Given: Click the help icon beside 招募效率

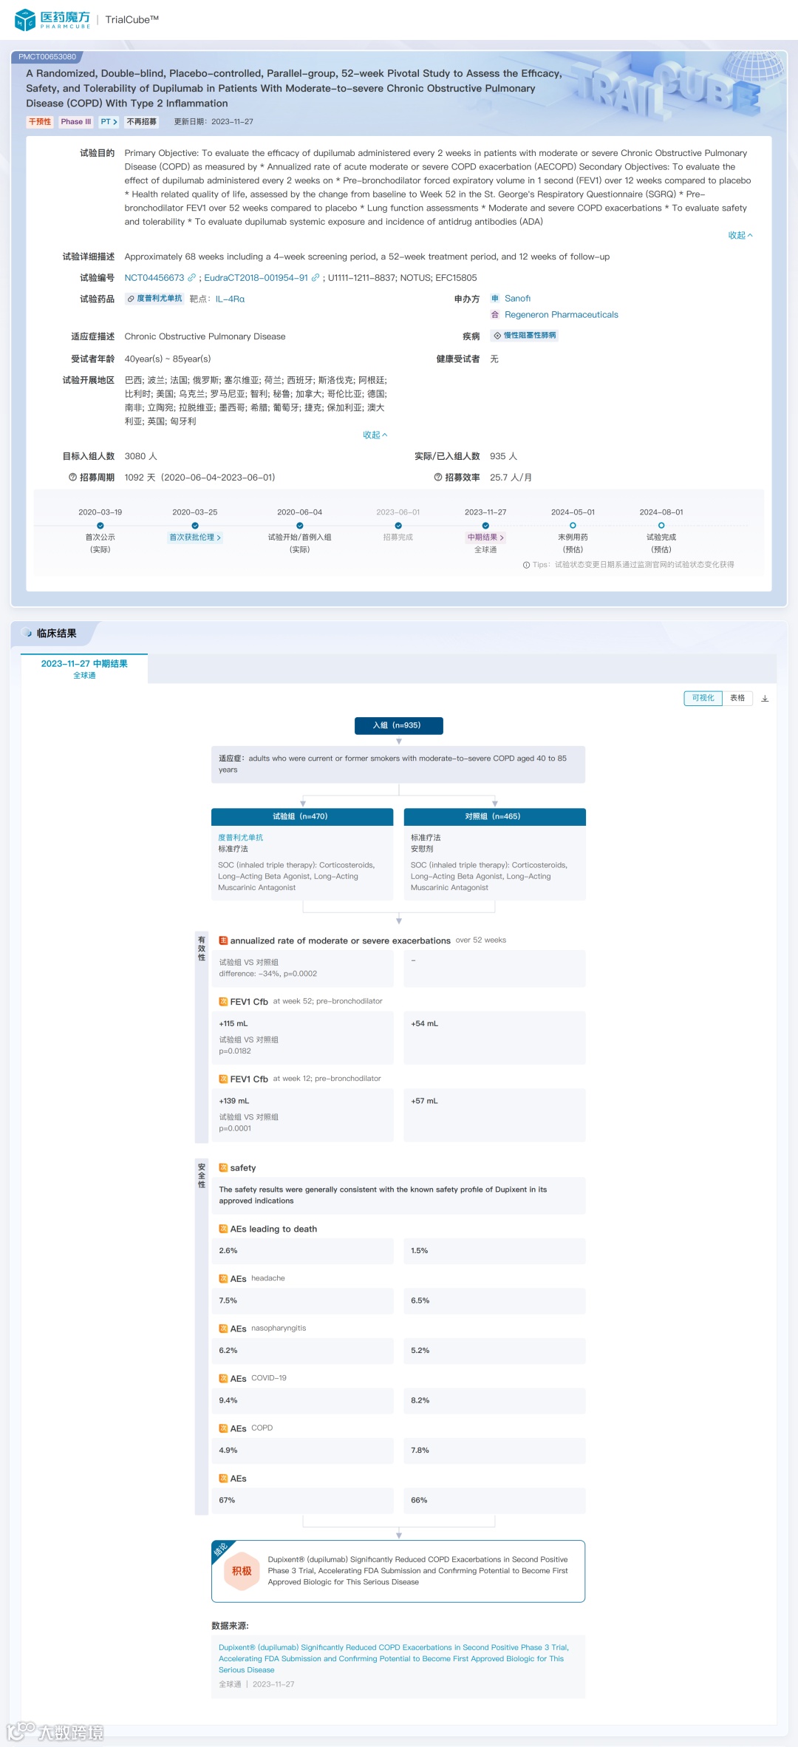Looking at the screenshot, I should tap(438, 478).
